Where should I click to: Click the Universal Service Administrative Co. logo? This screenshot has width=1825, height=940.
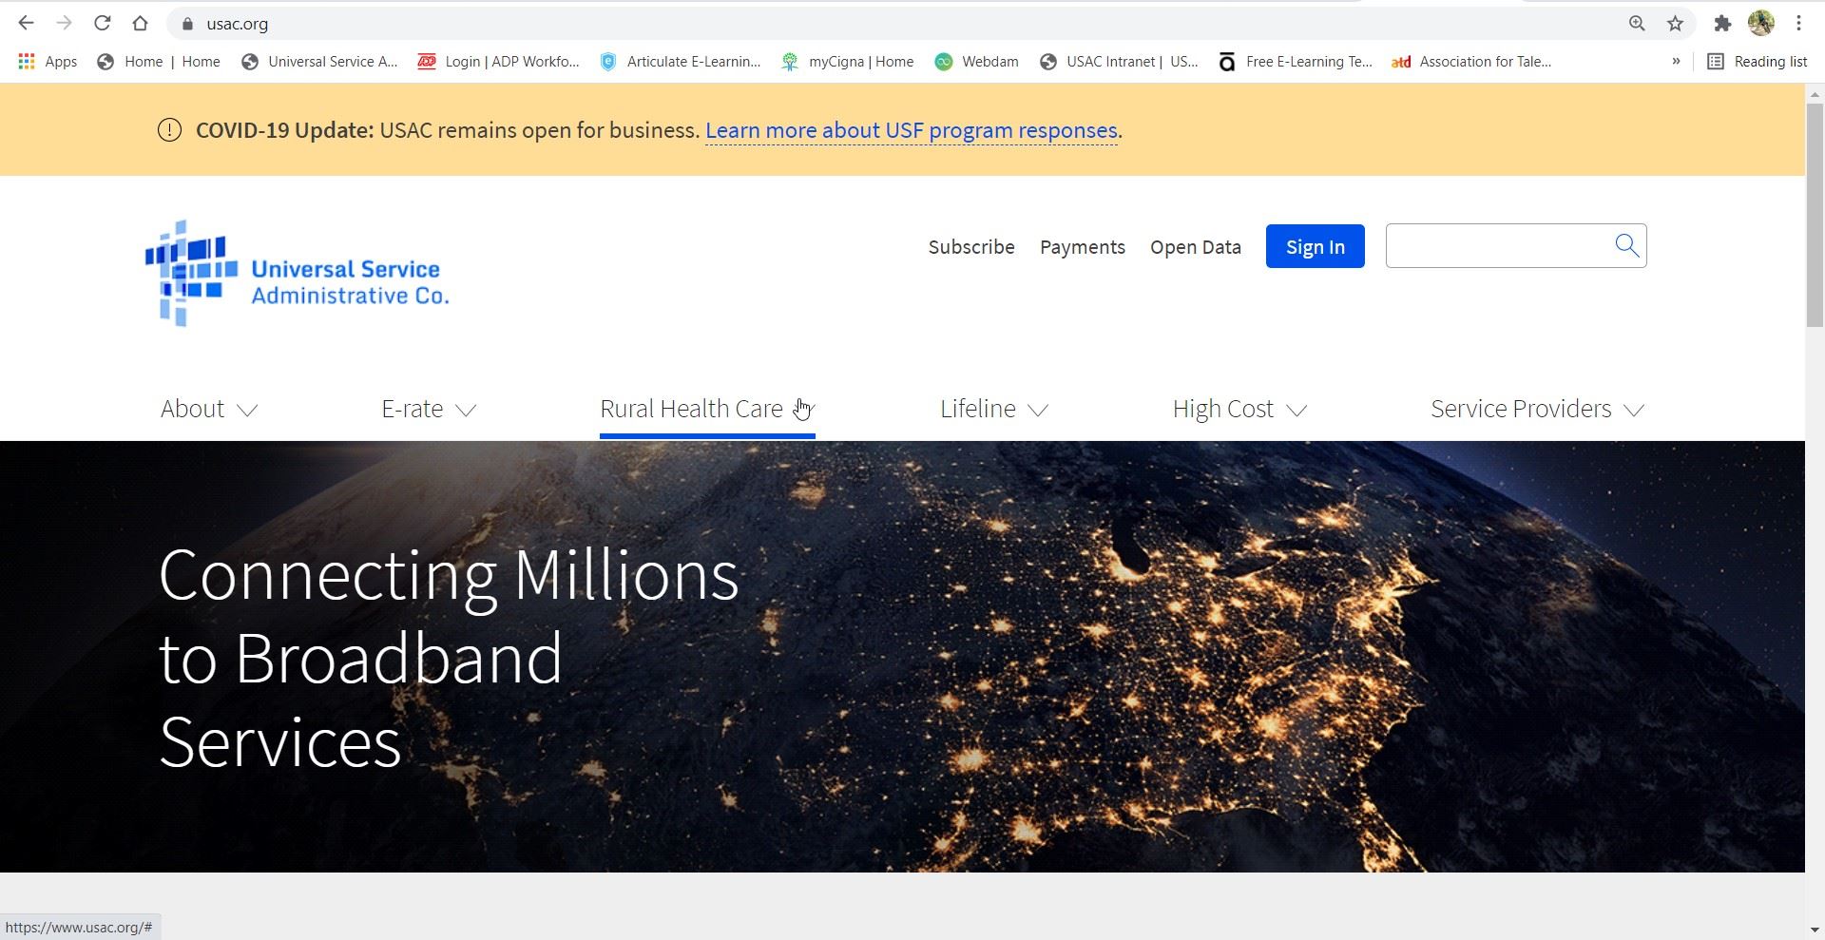point(297,274)
